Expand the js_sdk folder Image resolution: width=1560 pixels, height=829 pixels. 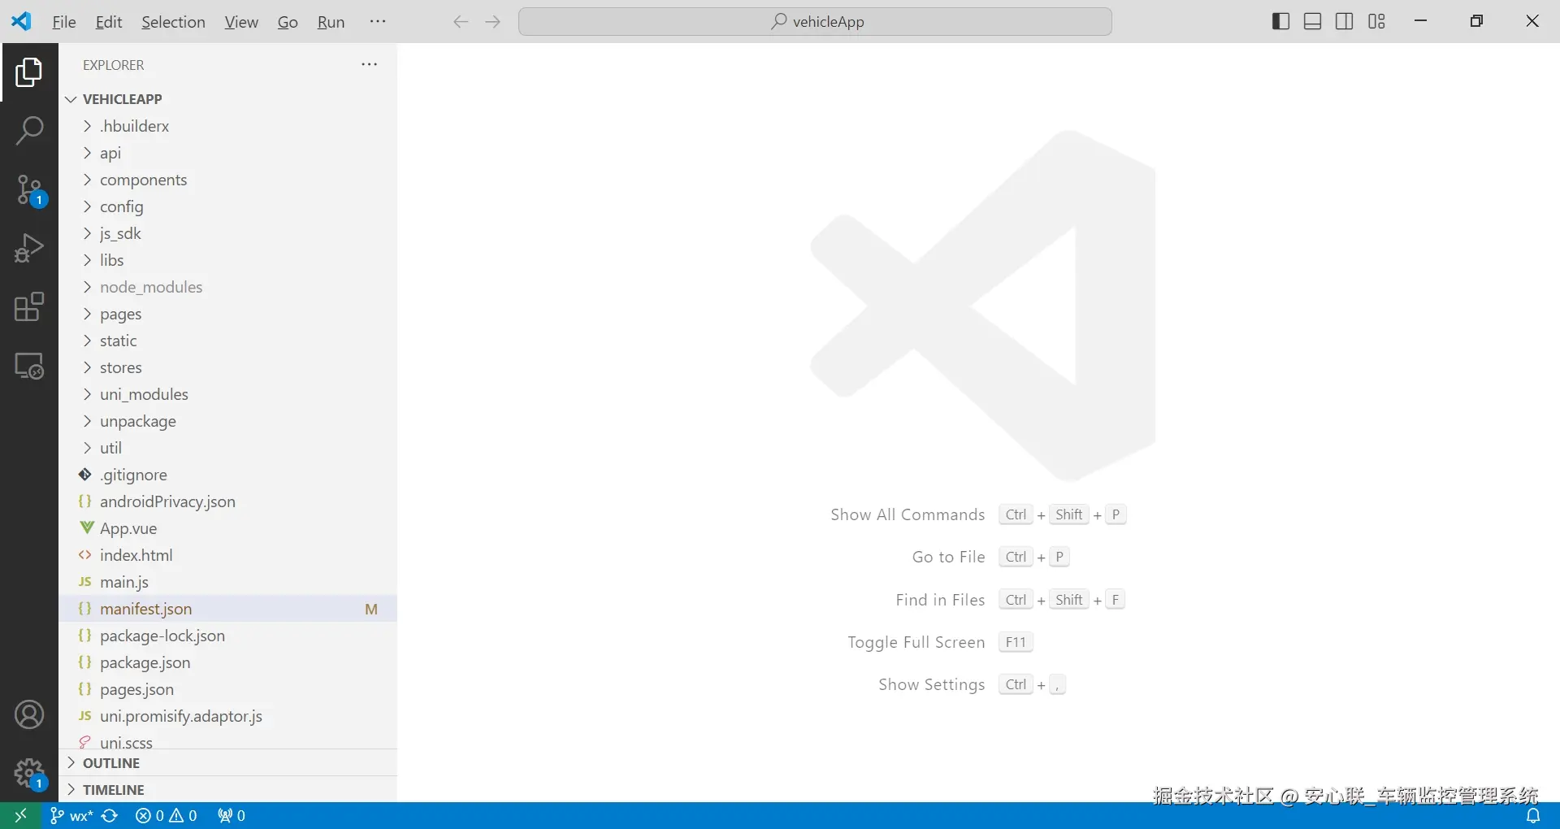pyautogui.click(x=227, y=233)
